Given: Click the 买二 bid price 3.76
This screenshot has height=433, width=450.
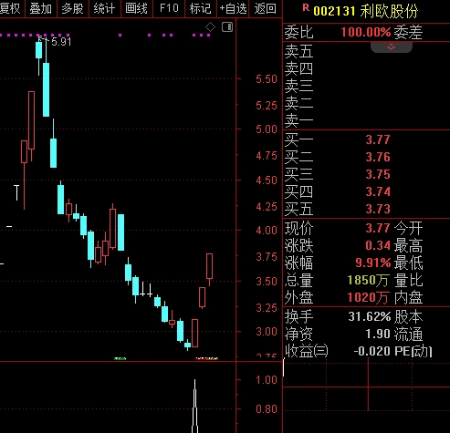Looking at the screenshot, I should point(378,157).
